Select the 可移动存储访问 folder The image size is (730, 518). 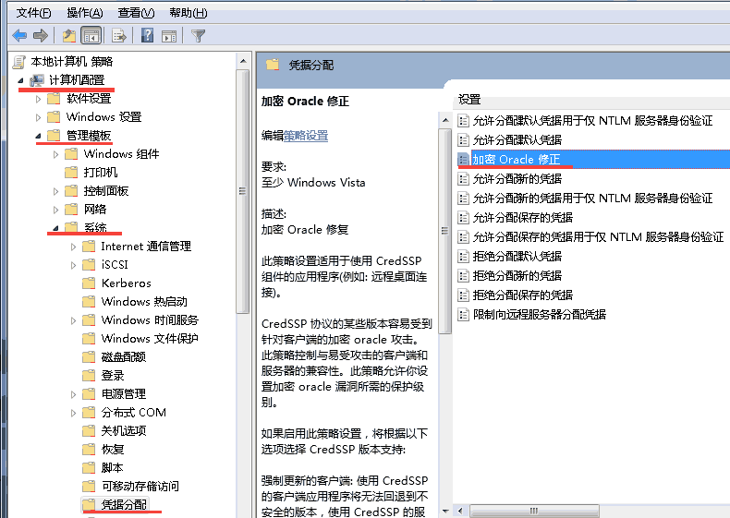click(140, 487)
